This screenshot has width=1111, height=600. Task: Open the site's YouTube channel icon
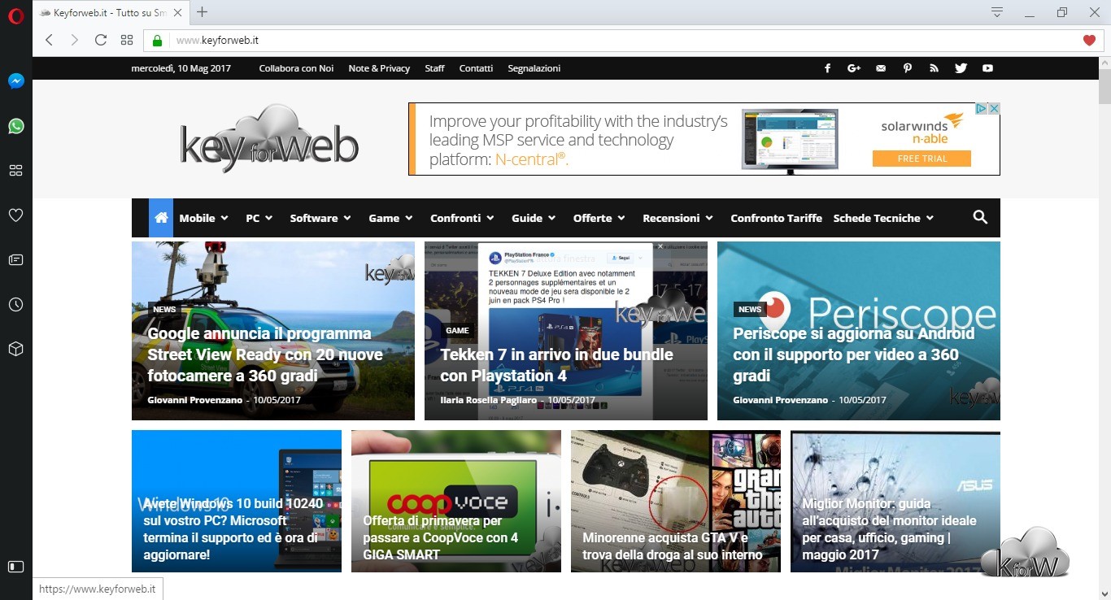pyautogui.click(x=987, y=68)
